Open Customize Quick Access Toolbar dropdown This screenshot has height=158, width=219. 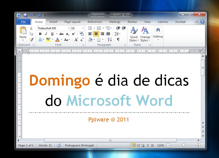45,15
